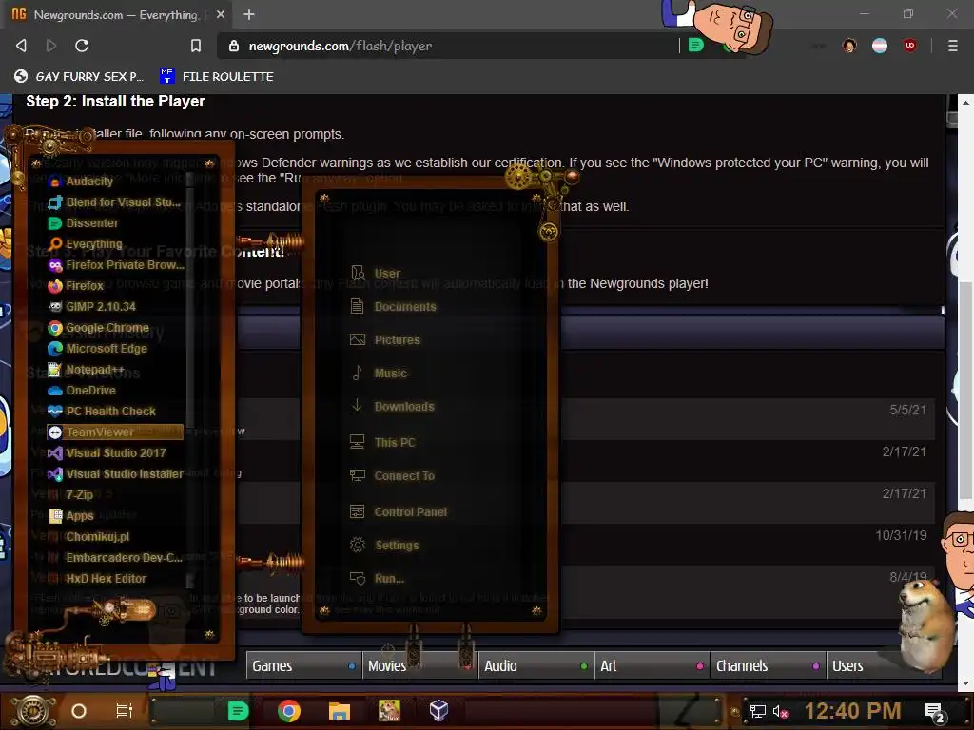The height and width of the screenshot is (730, 974).
Task: Open the FILE ROULETTE bookmark
Action: pyautogui.click(x=217, y=76)
